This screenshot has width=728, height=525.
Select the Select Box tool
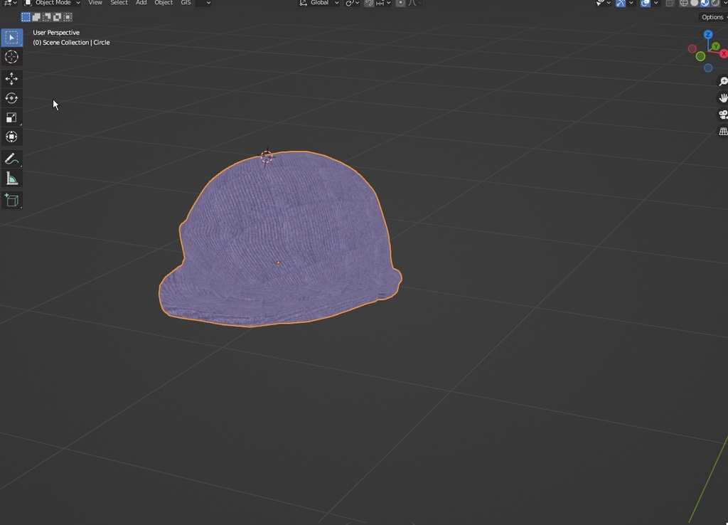[x=11, y=38]
